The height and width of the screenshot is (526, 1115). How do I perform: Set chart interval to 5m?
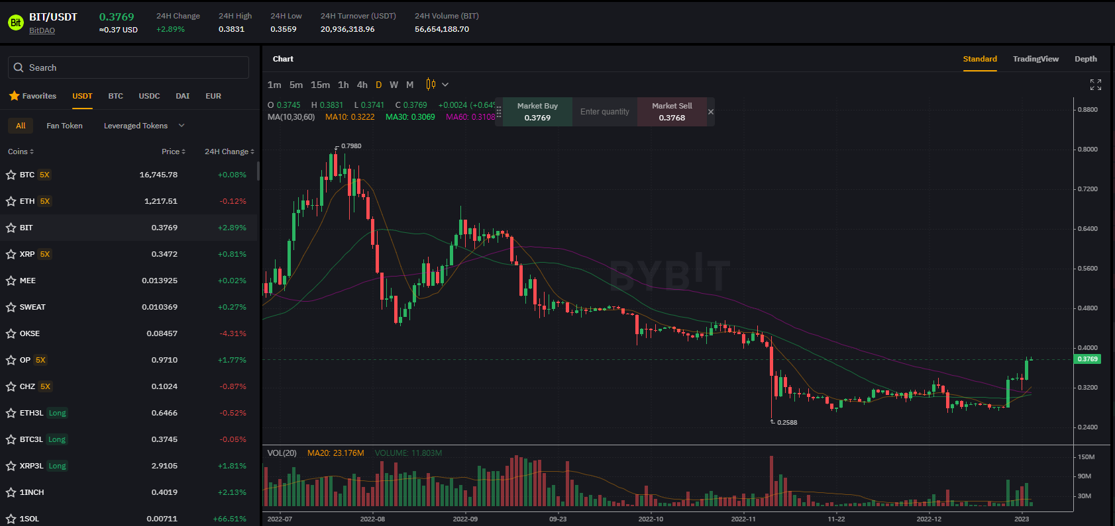296,85
